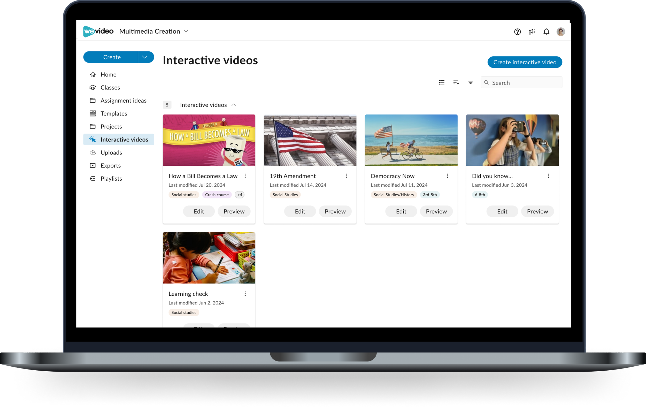The height and width of the screenshot is (407, 646).
Task: Open options menu for 19th Amendment
Action: [346, 176]
